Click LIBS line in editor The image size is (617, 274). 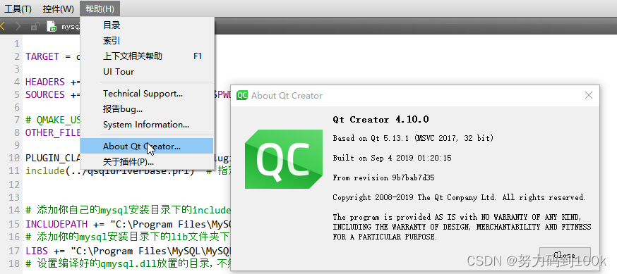tap(128, 251)
